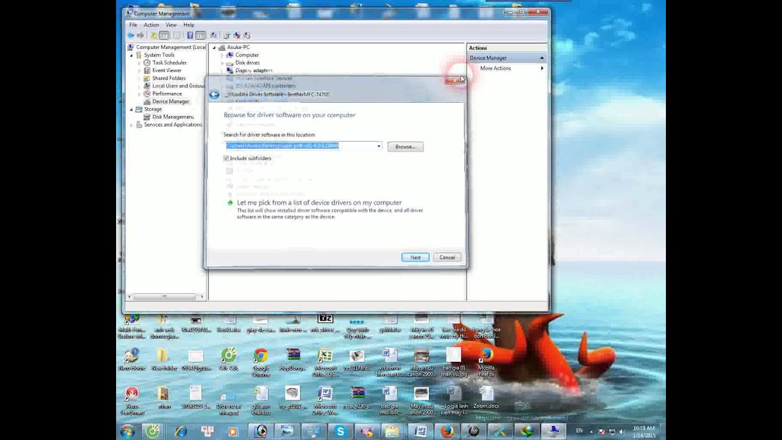Select Display adapters device category

coord(254,71)
